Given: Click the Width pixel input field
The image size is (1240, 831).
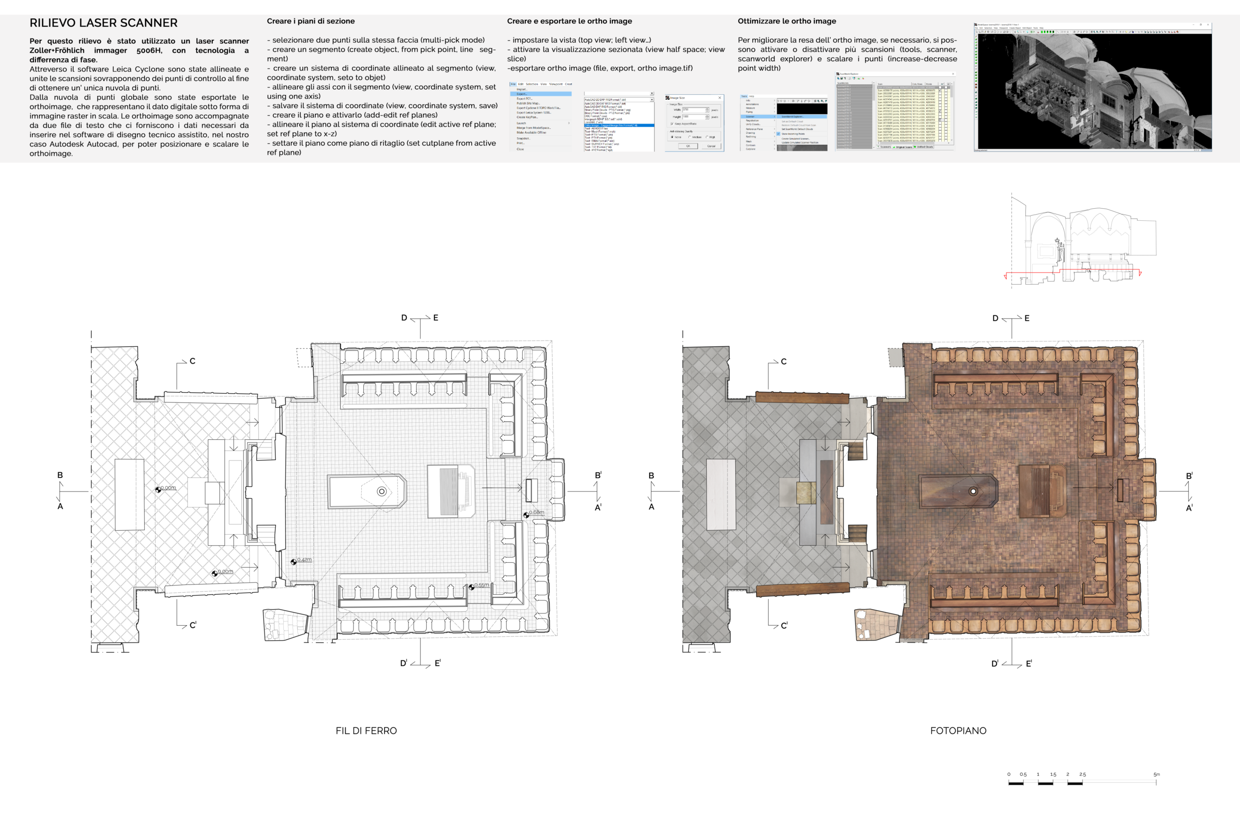Looking at the screenshot, I should [694, 110].
